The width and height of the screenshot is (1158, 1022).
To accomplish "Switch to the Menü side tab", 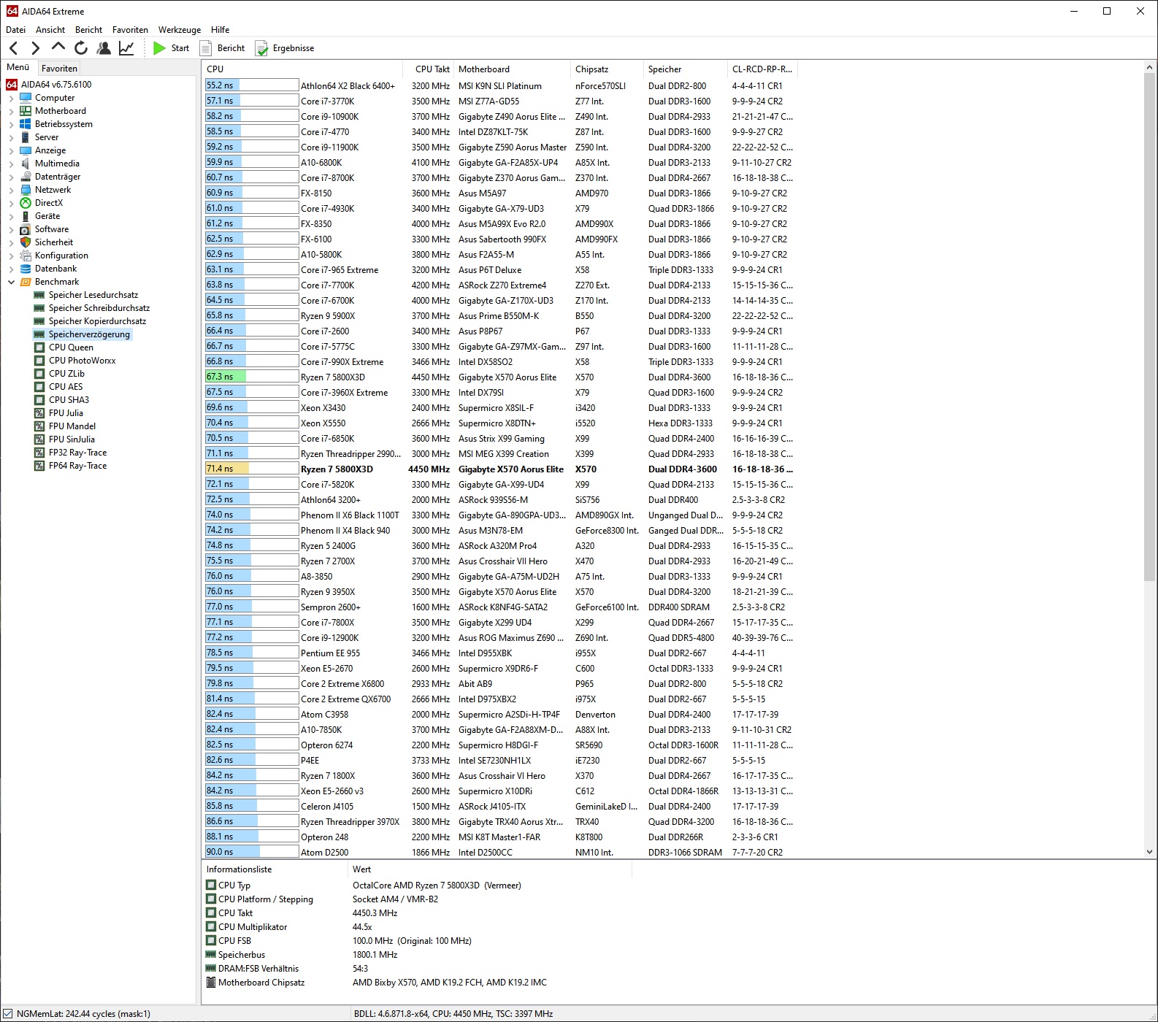I will (18, 67).
